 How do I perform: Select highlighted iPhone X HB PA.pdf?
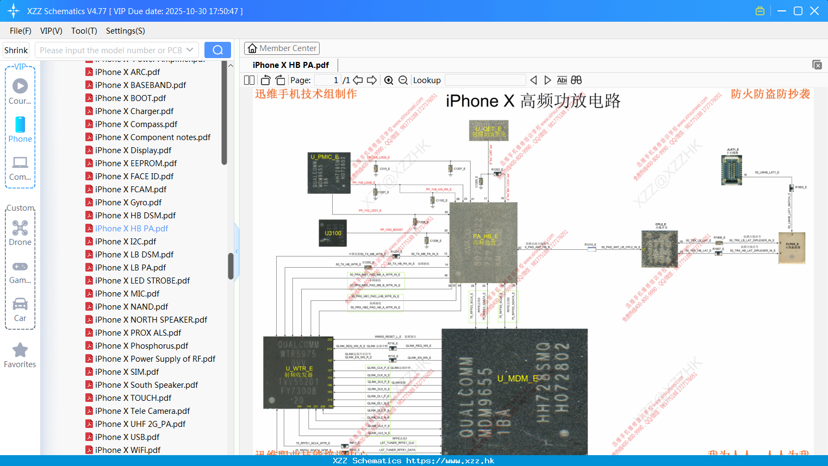coord(132,228)
